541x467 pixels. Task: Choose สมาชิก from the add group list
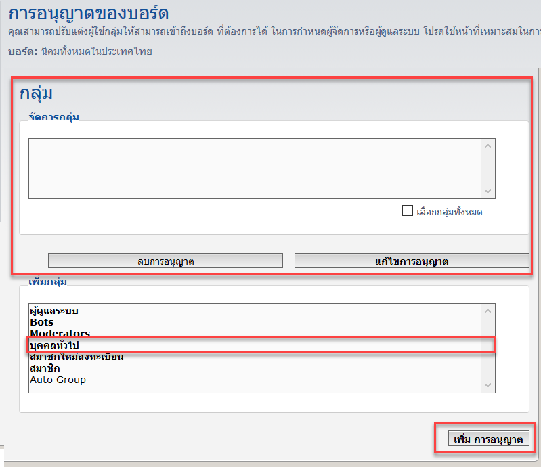coord(45,368)
